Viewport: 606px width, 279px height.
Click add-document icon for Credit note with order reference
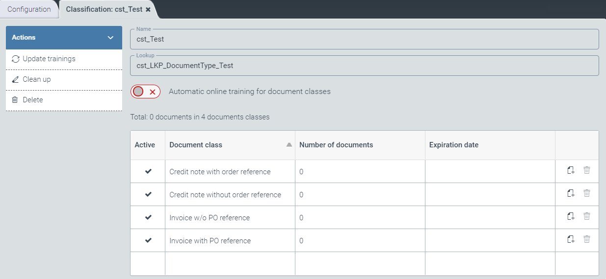571,170
